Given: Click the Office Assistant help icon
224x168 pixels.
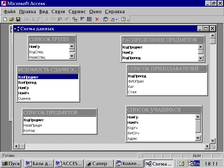Looking at the screenshot, I should [x=123, y=19].
